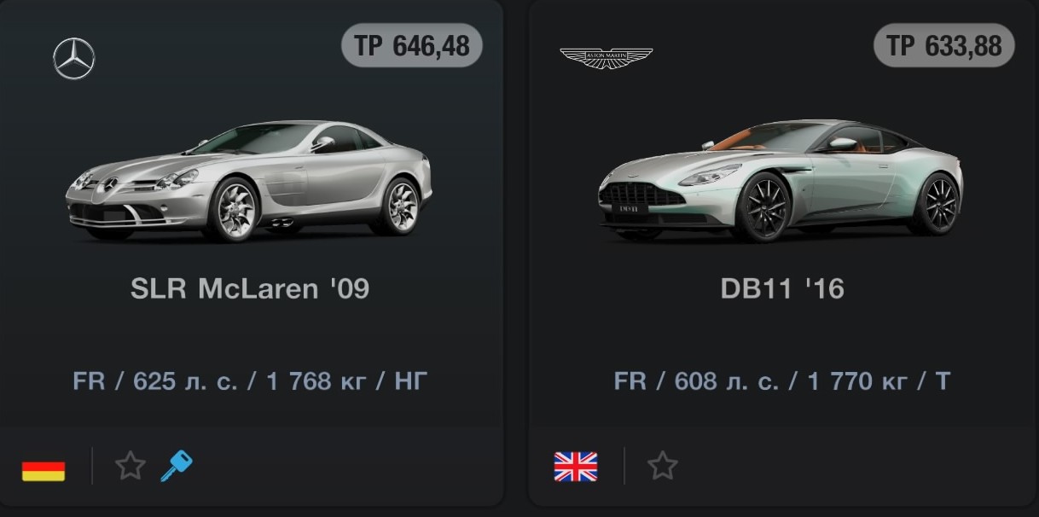Click the blue key icon
1039x517 pixels.
pyautogui.click(x=177, y=466)
